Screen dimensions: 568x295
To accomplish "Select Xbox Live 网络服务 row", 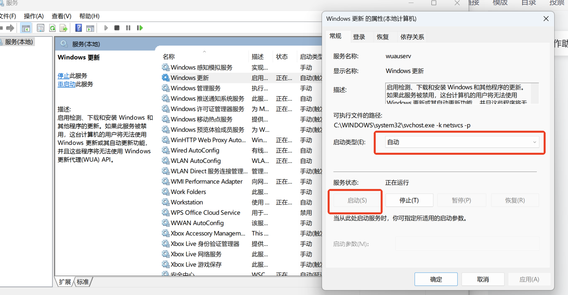I will (242, 254).
